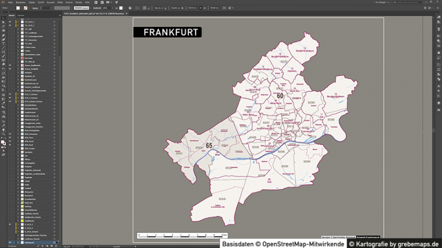Expand the Eisenbahnlinien layer

[18, 105]
